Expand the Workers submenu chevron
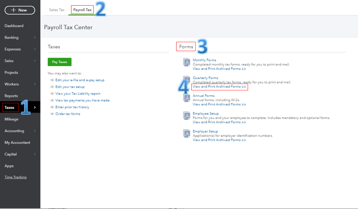The image size is (358, 209). point(35,84)
